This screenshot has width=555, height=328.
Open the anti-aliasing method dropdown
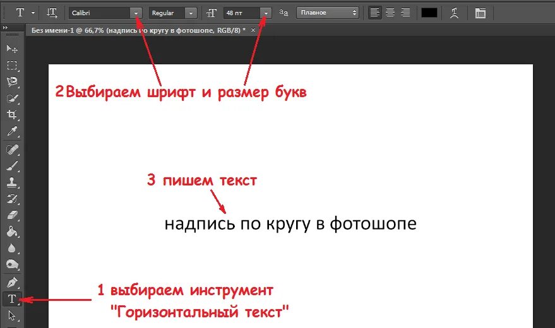pos(328,13)
